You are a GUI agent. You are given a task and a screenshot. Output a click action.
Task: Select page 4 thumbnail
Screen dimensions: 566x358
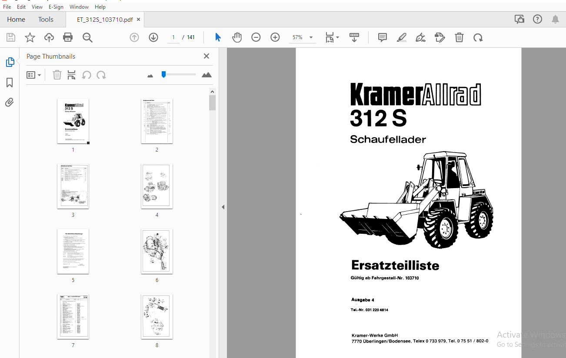157,186
